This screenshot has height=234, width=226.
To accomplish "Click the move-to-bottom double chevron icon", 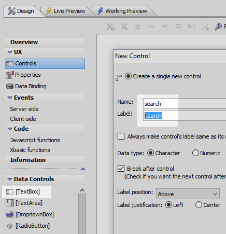I will point(178,26).
